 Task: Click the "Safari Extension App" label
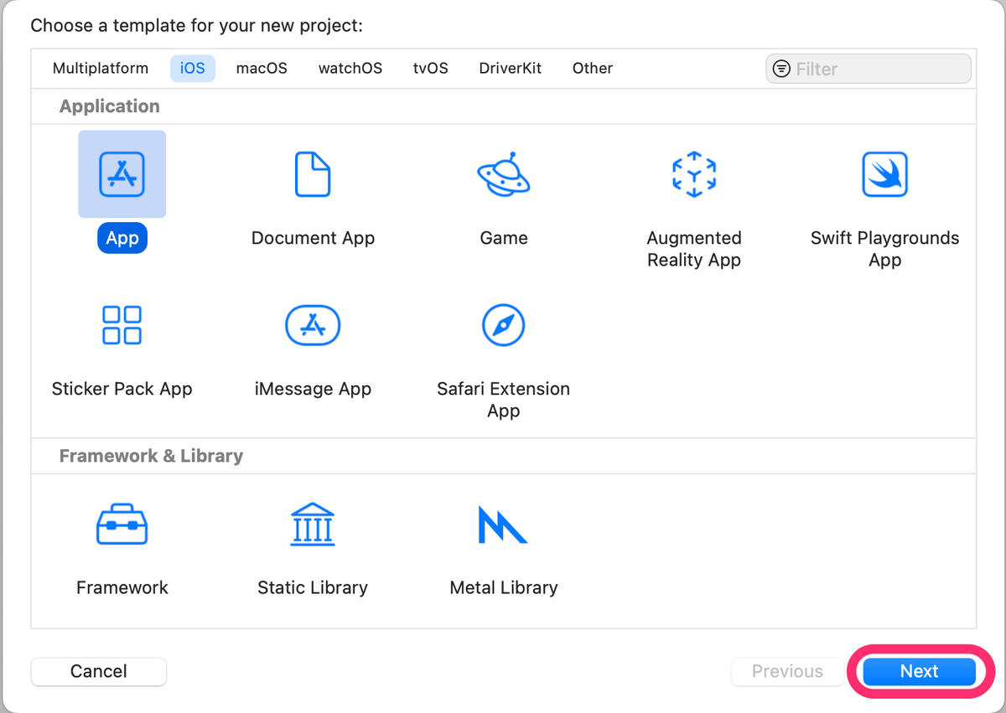504,400
